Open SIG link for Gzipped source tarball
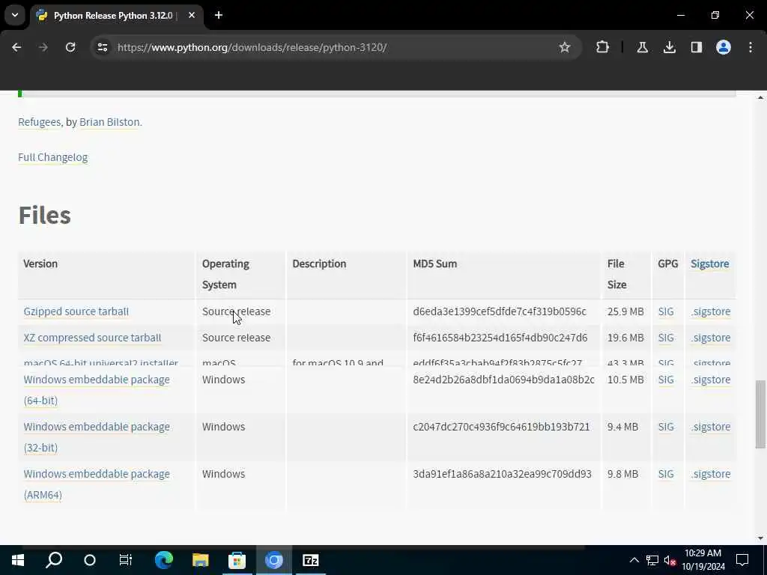 click(666, 311)
